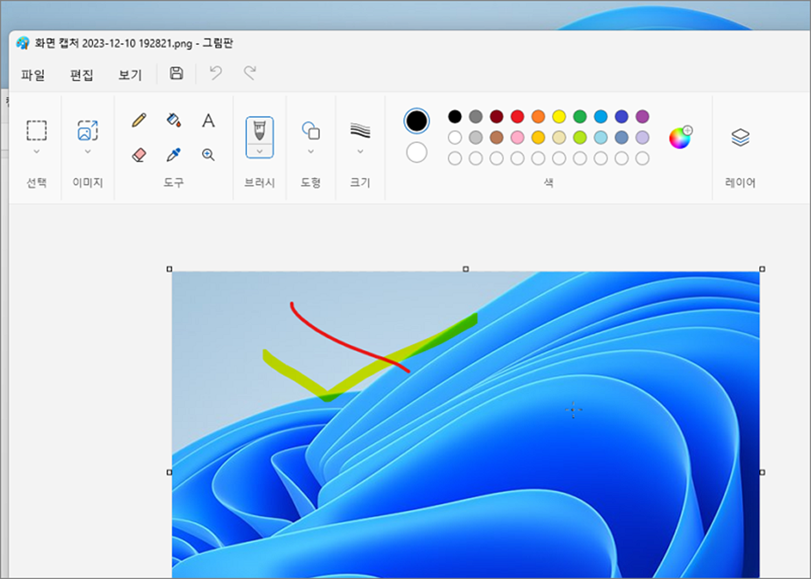Click the Image tools icon
The image size is (811, 579).
pos(87,130)
